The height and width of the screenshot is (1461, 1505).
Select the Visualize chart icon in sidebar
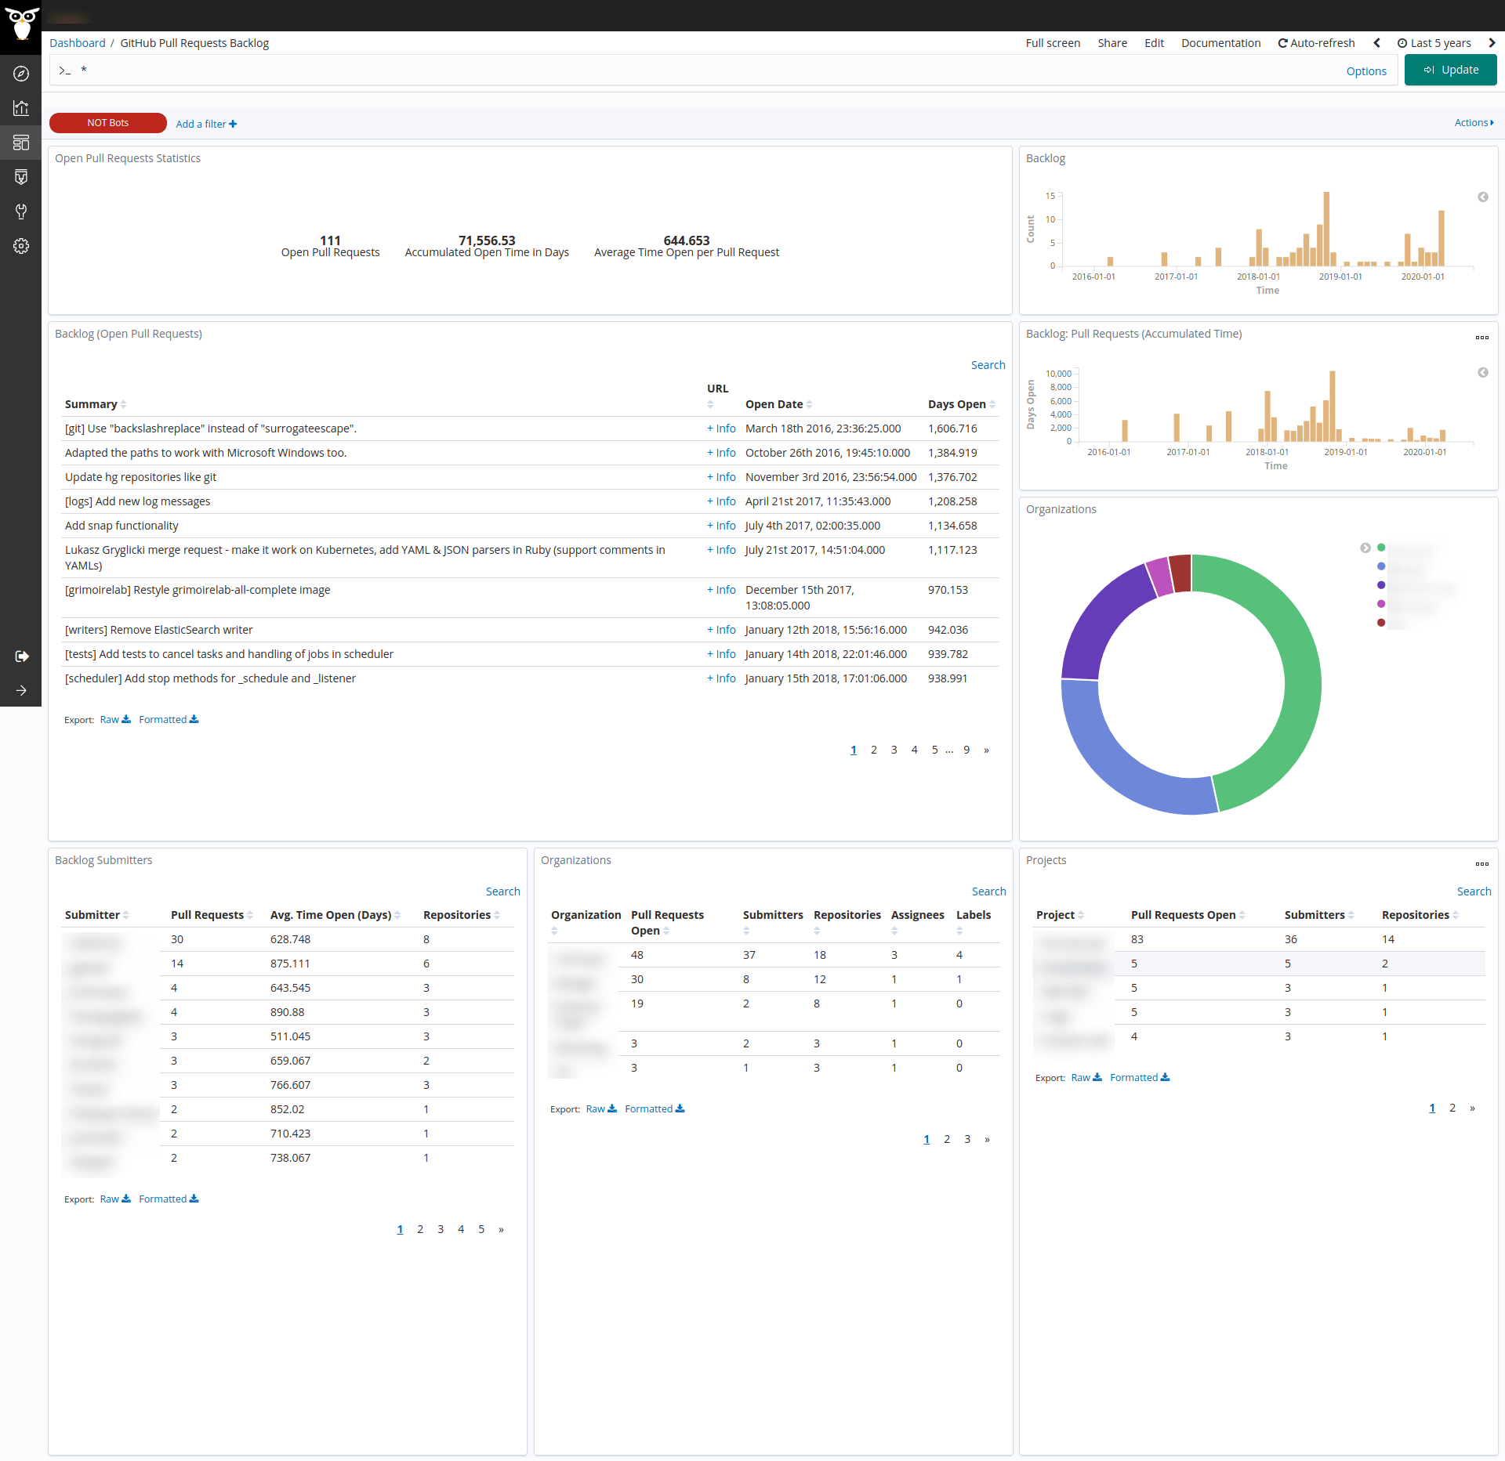(21, 108)
